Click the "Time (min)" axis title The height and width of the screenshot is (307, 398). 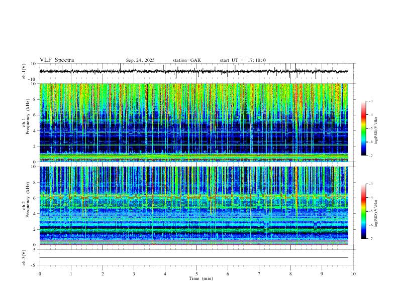point(201,278)
